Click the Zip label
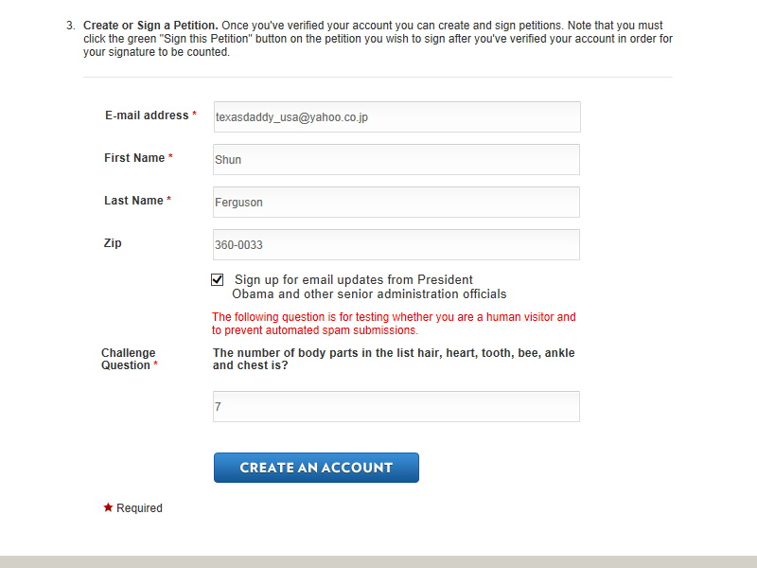 113,243
